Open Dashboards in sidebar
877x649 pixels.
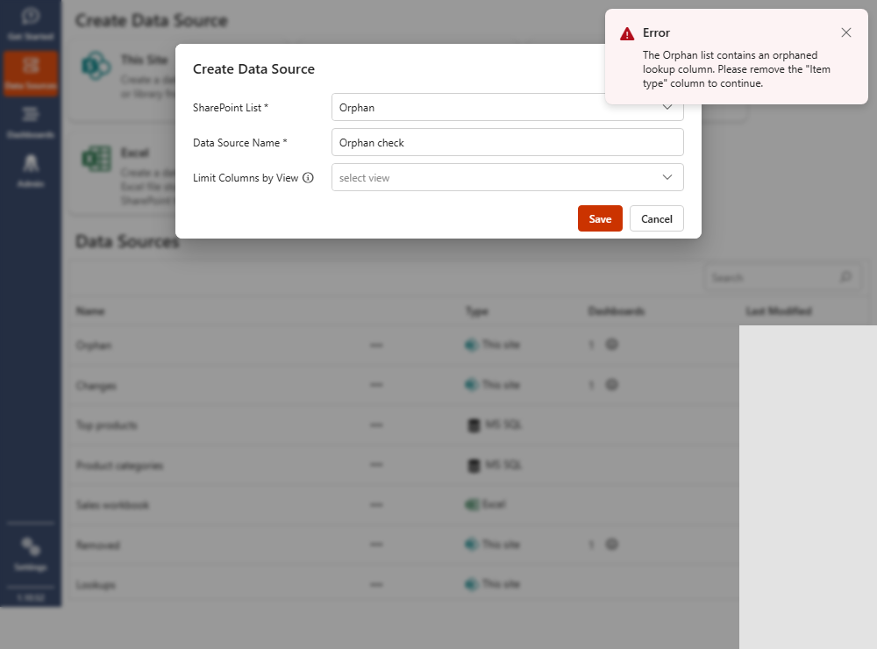(x=31, y=122)
